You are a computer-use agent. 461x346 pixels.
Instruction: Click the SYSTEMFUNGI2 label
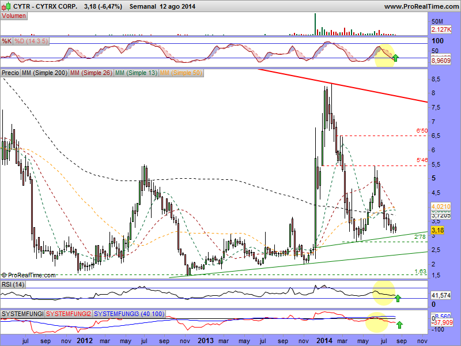pyautogui.click(x=69, y=314)
